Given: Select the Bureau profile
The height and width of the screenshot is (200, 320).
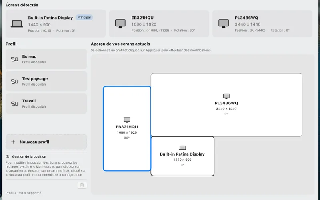Looking at the screenshot, I should coord(46,59).
